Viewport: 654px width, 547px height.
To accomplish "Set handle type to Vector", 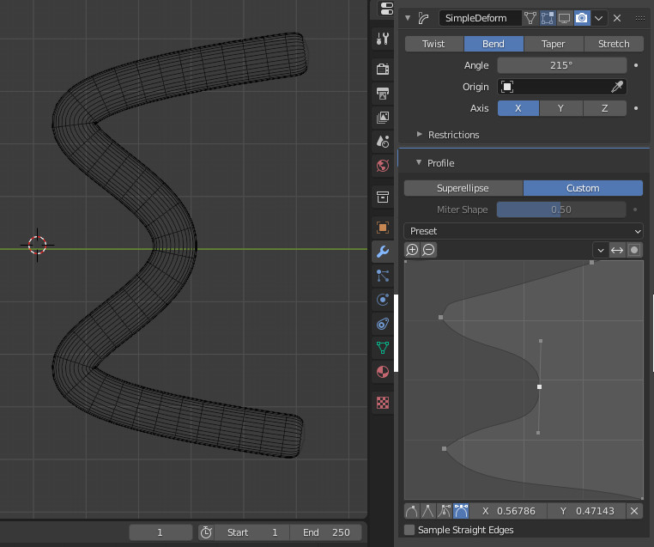I will coord(428,511).
